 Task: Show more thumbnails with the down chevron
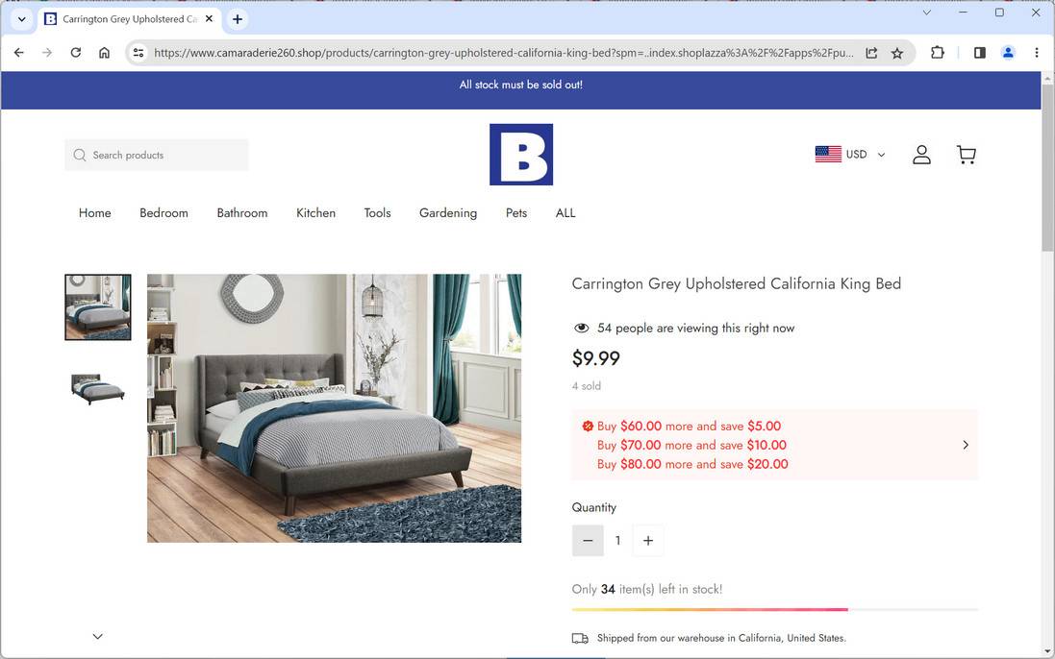[x=97, y=636]
